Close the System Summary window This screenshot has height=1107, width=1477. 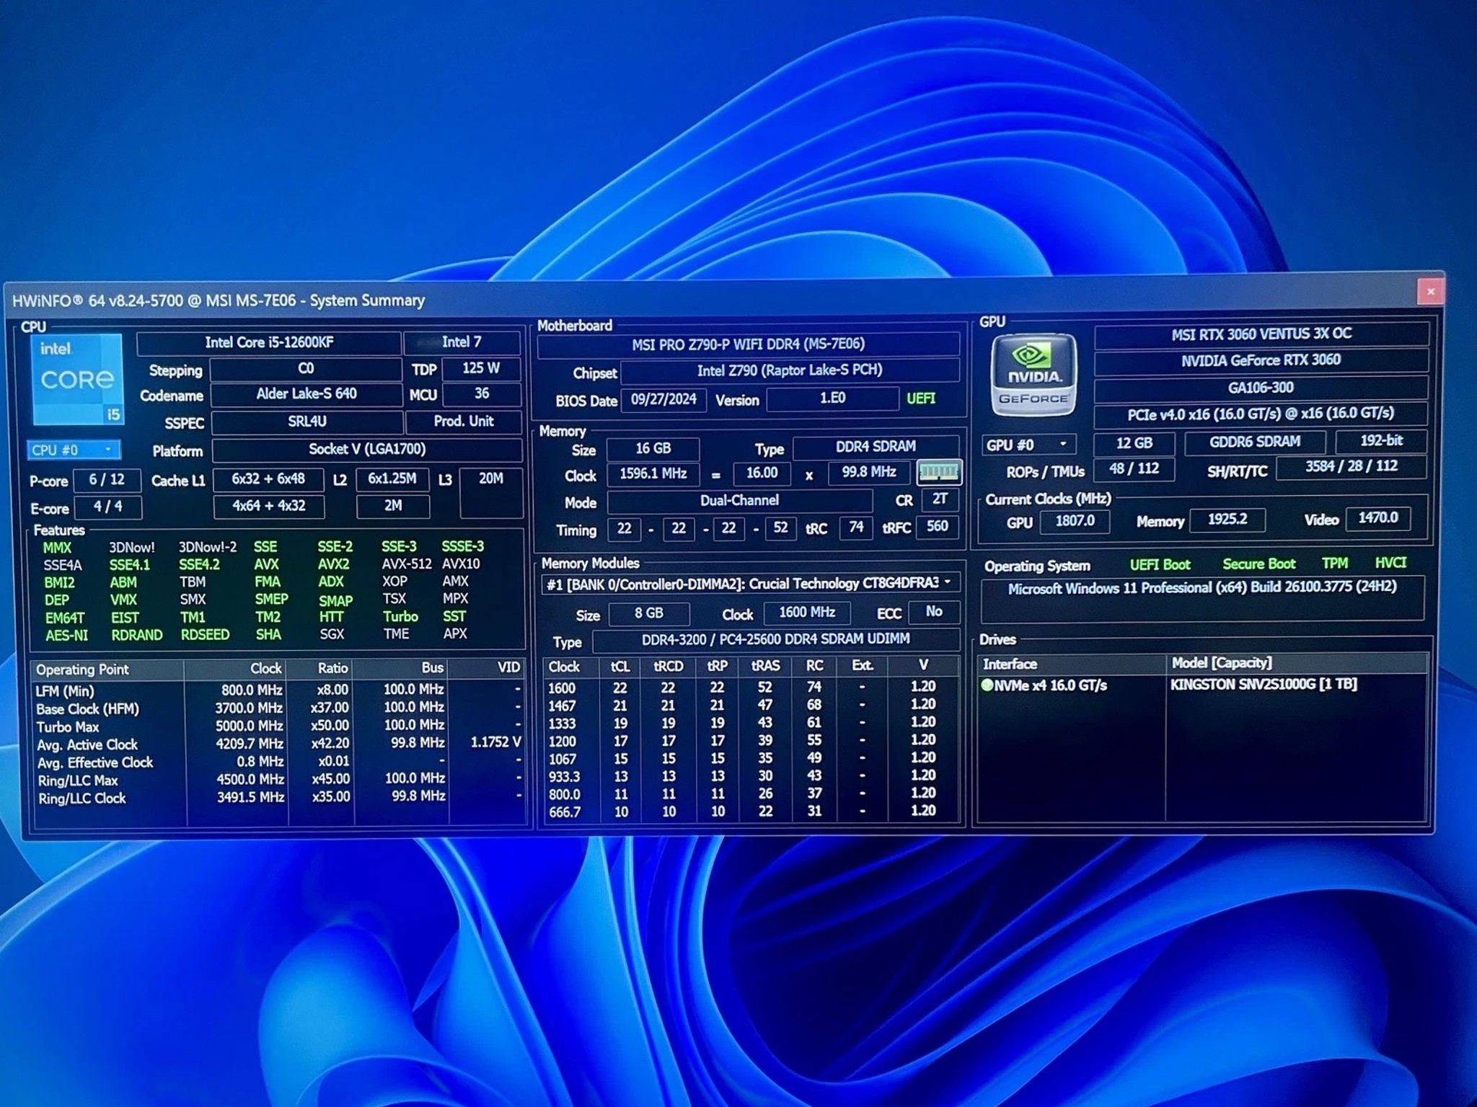[1430, 291]
